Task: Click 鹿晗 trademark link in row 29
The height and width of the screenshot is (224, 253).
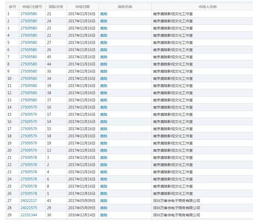Action: 104,215
